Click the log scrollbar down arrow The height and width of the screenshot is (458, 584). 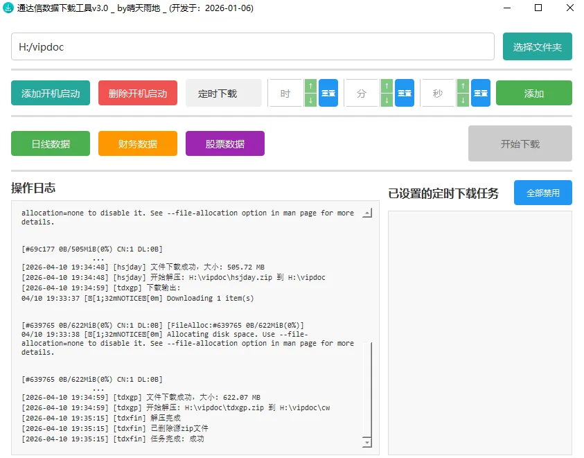367,442
